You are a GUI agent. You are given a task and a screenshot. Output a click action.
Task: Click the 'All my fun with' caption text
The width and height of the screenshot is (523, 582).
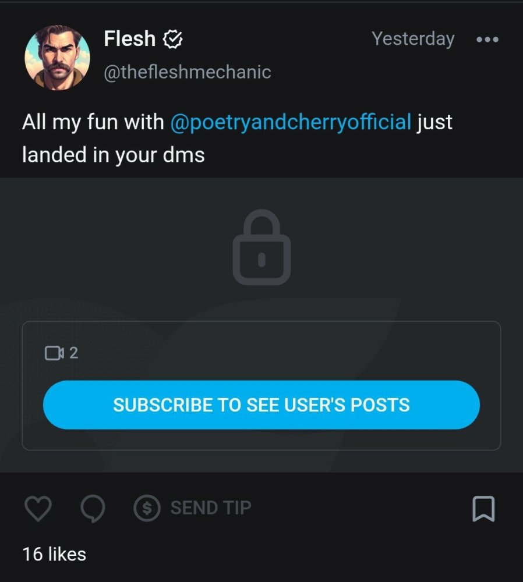(x=93, y=122)
